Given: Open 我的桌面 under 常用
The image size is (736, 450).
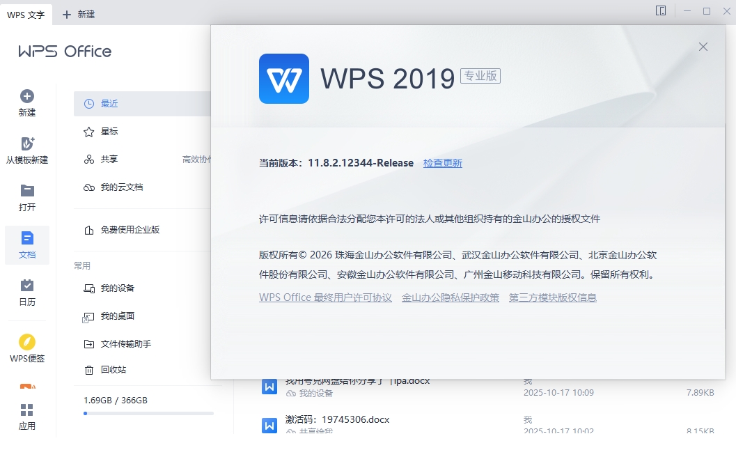Looking at the screenshot, I should [110, 316].
